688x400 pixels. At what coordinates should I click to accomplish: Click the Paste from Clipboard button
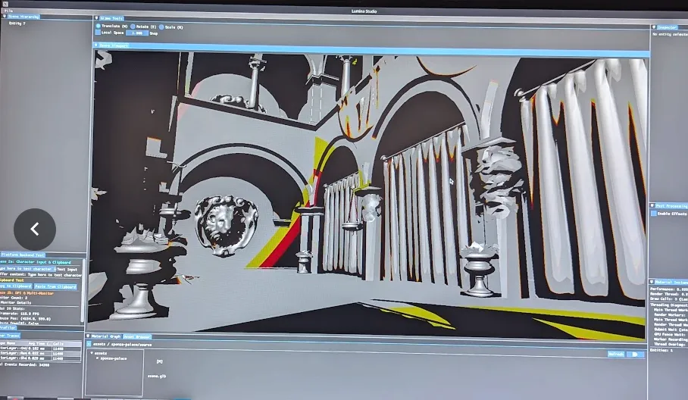click(x=55, y=286)
